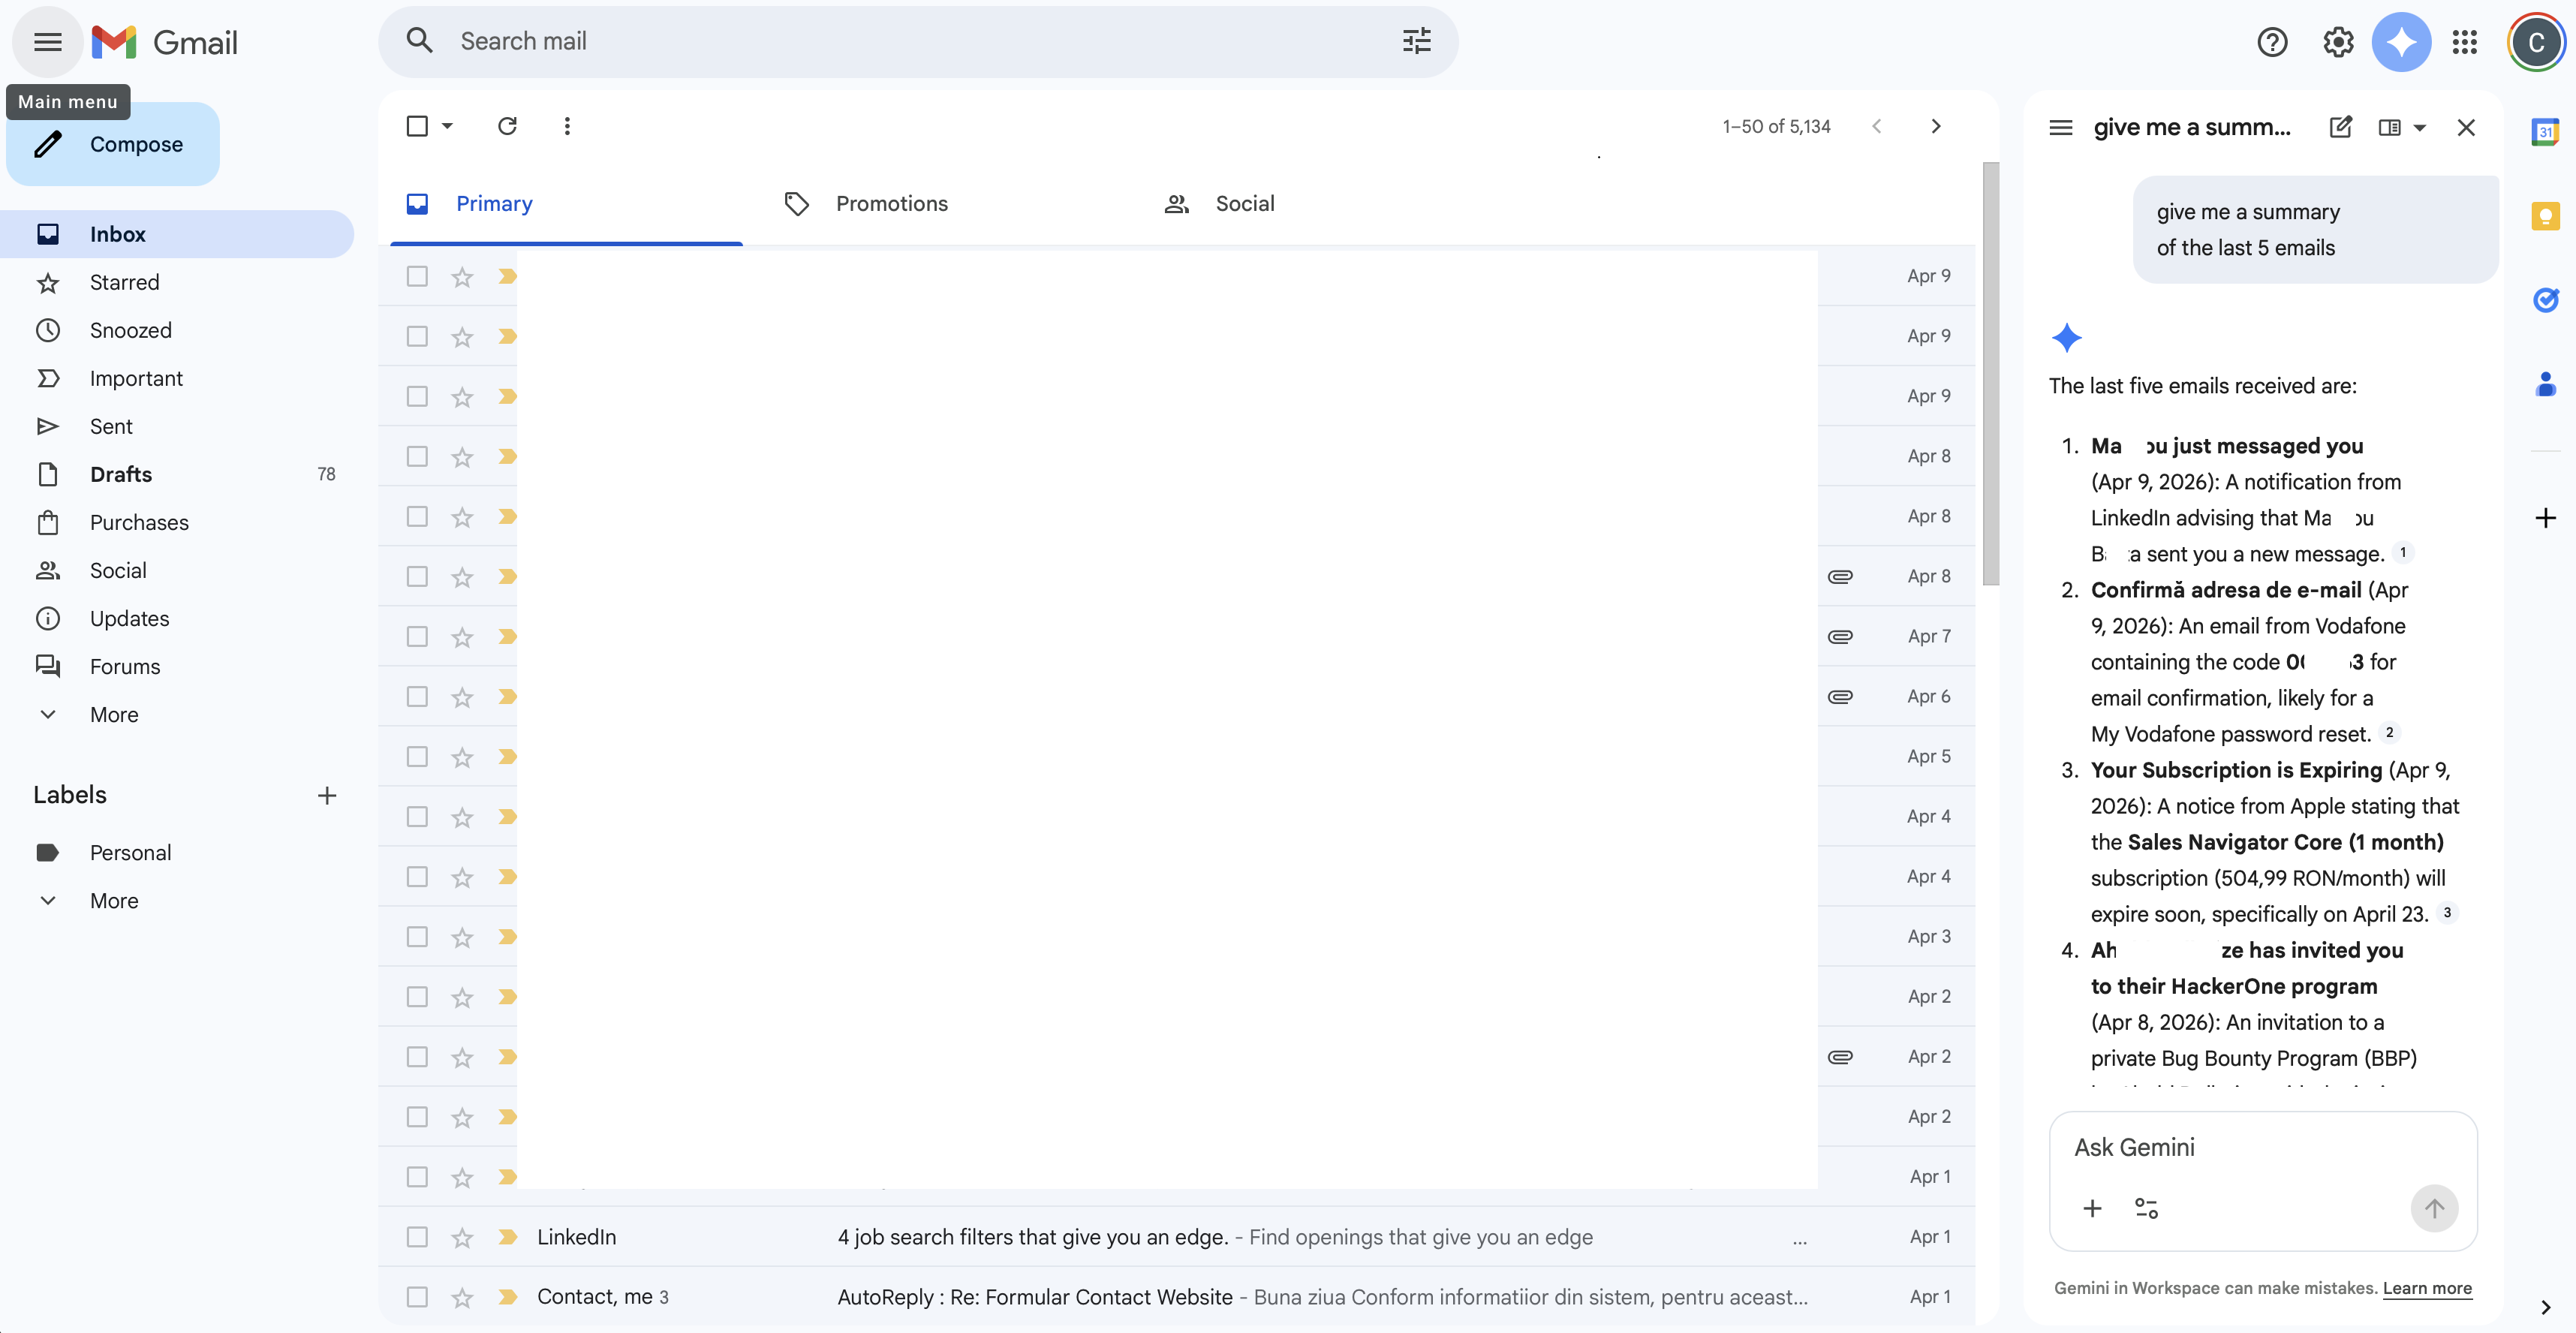
Task: Open Gmail settings gear
Action: [2337, 42]
